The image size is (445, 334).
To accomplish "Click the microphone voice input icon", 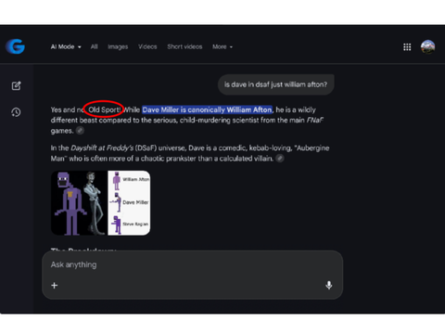I will coord(329,285).
